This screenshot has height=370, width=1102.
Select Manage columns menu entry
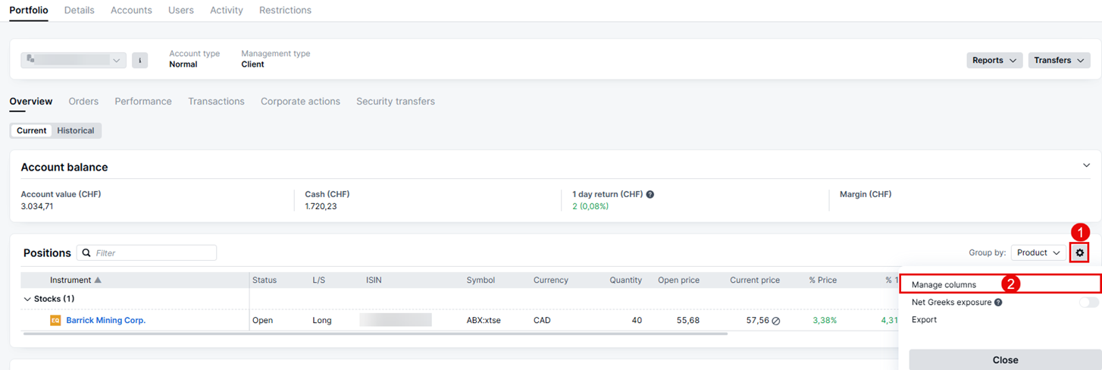[944, 284]
